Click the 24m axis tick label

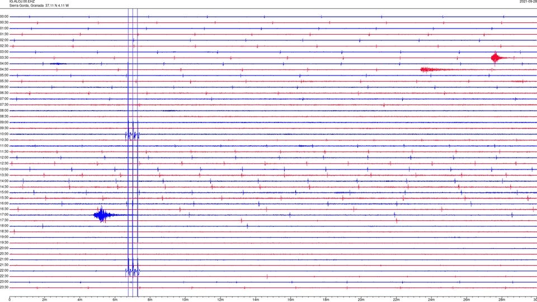pyautogui.click(x=431, y=300)
